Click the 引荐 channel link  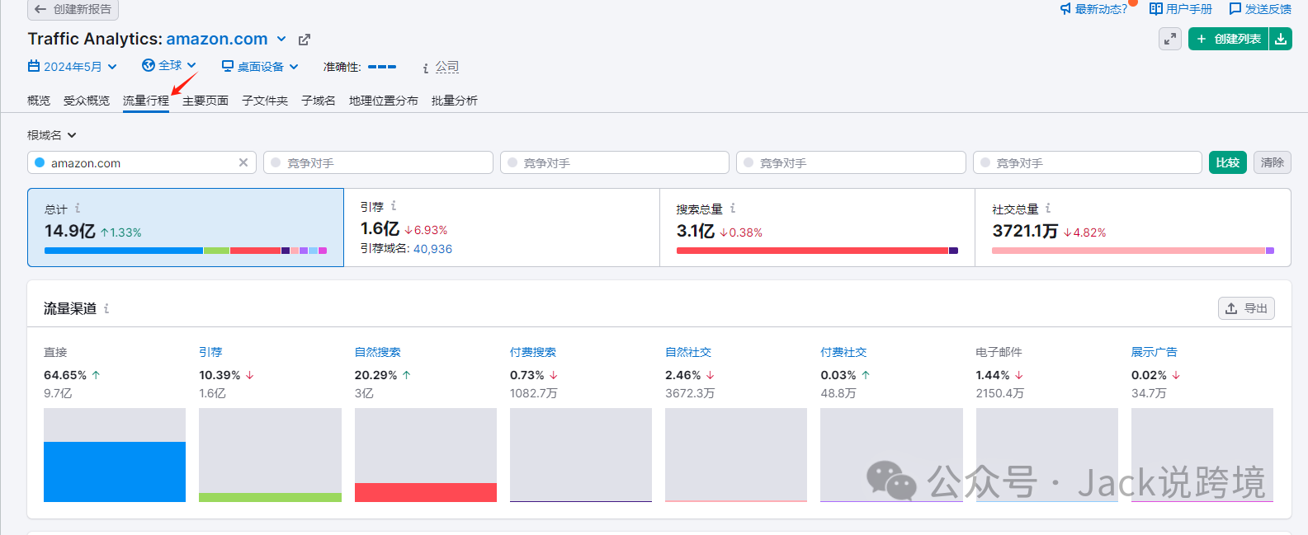point(210,352)
